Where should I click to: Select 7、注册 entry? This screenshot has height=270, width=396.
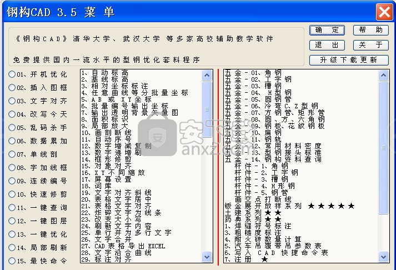(x=246, y=259)
